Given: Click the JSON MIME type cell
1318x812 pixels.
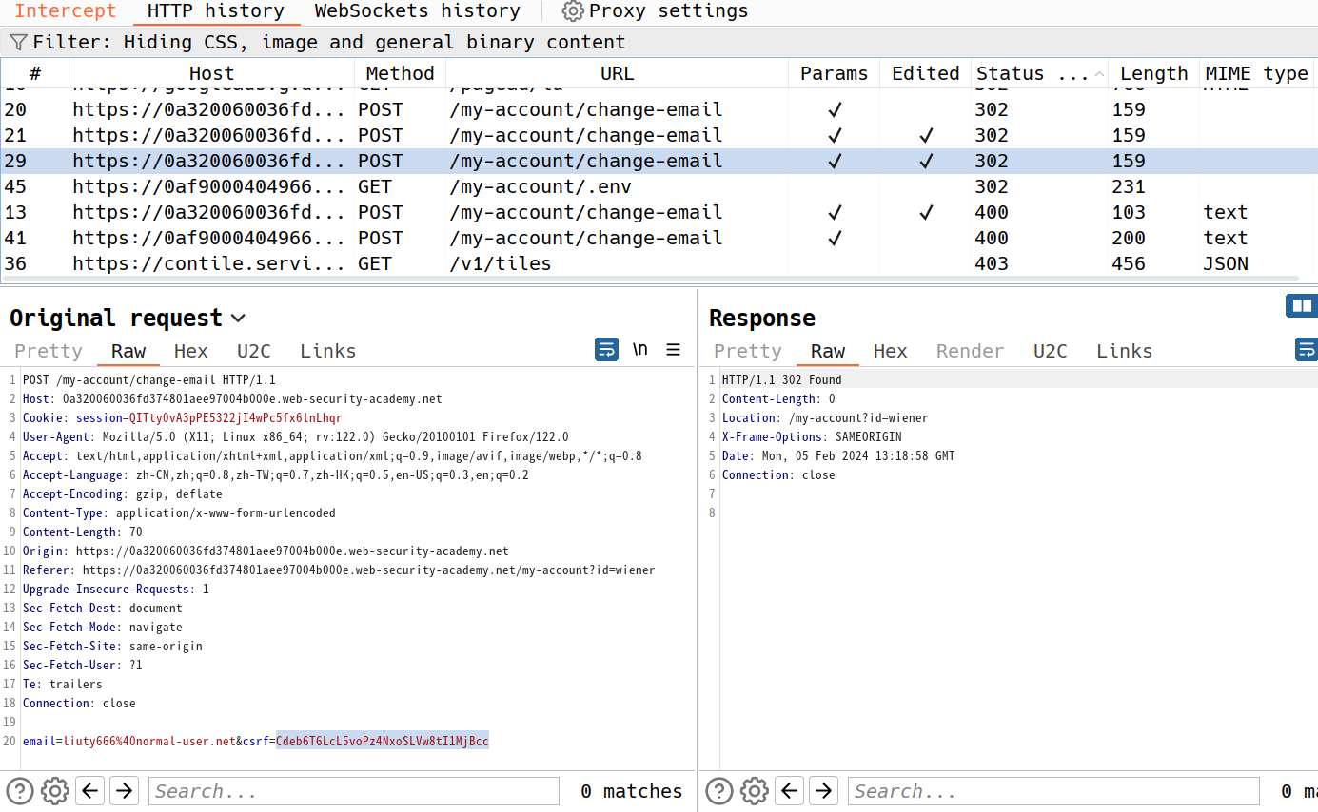Looking at the screenshot, I should 1226,263.
